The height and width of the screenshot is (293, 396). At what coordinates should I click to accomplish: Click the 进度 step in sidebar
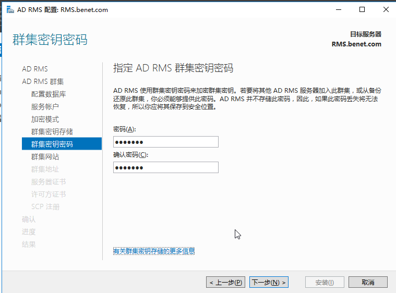tap(29, 231)
